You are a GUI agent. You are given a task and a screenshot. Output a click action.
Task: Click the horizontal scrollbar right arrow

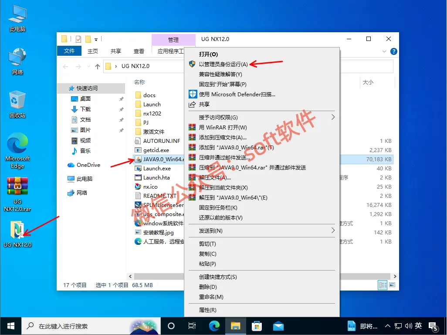tap(395, 276)
